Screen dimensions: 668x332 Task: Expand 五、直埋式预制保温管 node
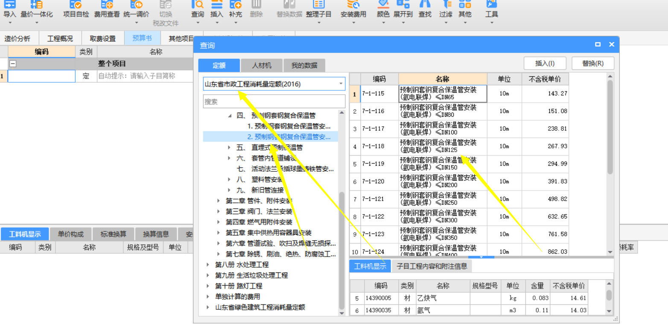point(230,147)
